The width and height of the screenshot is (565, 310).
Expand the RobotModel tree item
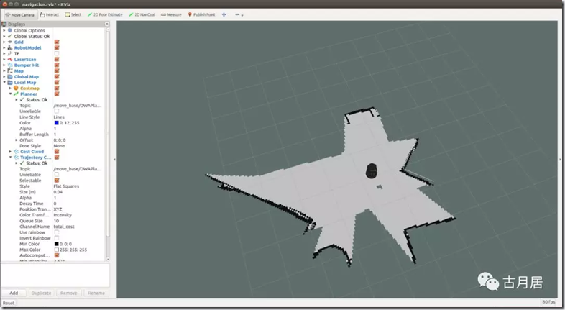point(4,47)
